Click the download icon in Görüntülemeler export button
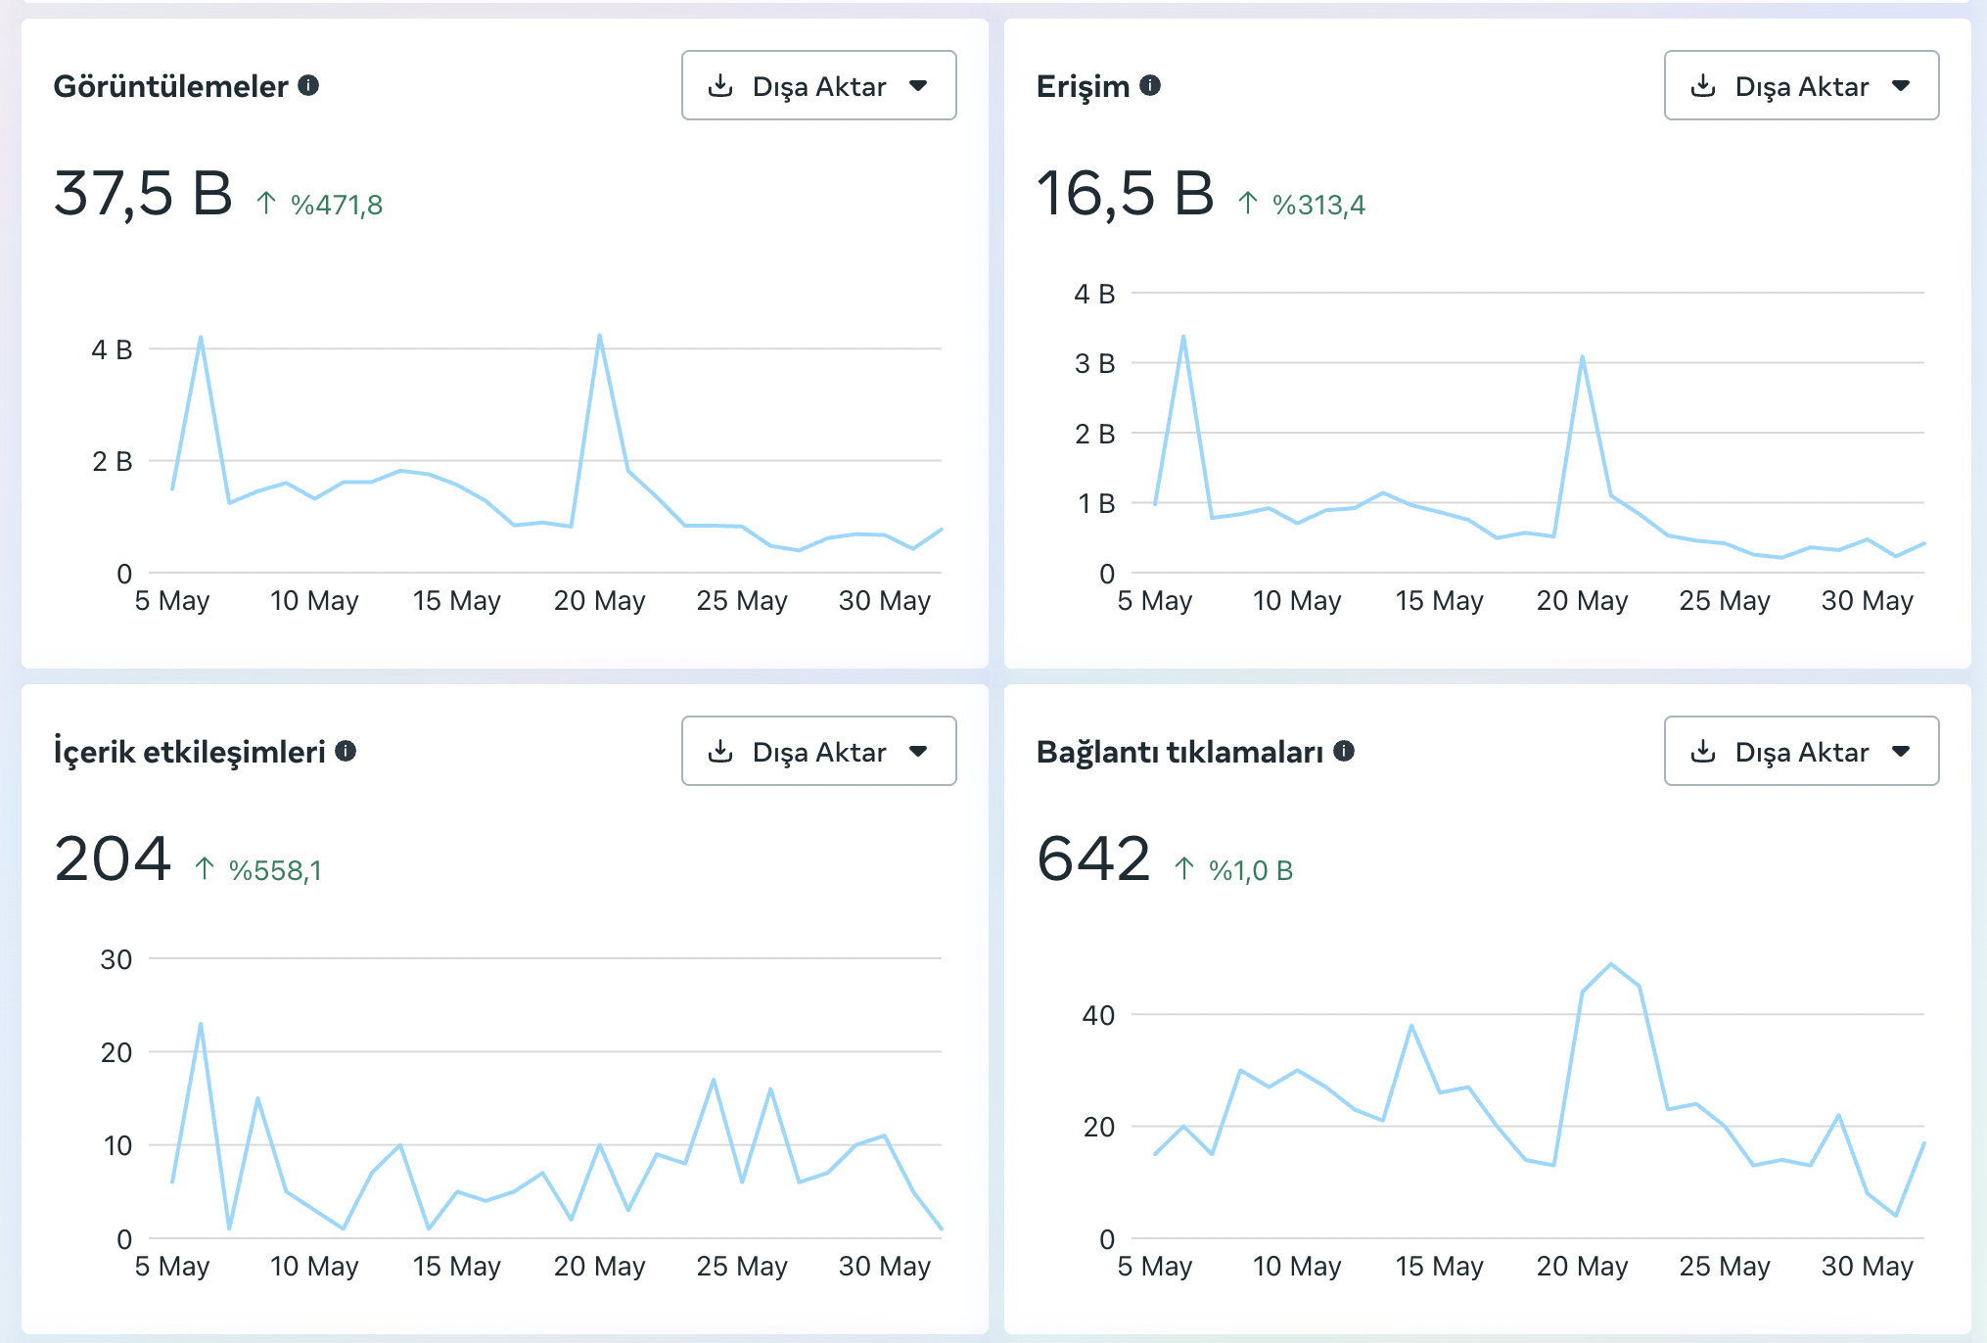The image size is (1987, 1343). pyautogui.click(x=721, y=85)
